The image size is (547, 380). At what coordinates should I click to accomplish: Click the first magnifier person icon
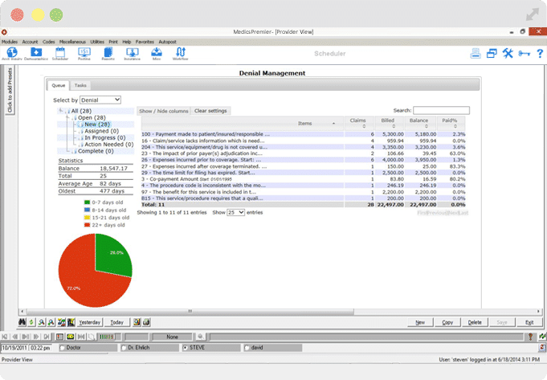tap(42, 322)
